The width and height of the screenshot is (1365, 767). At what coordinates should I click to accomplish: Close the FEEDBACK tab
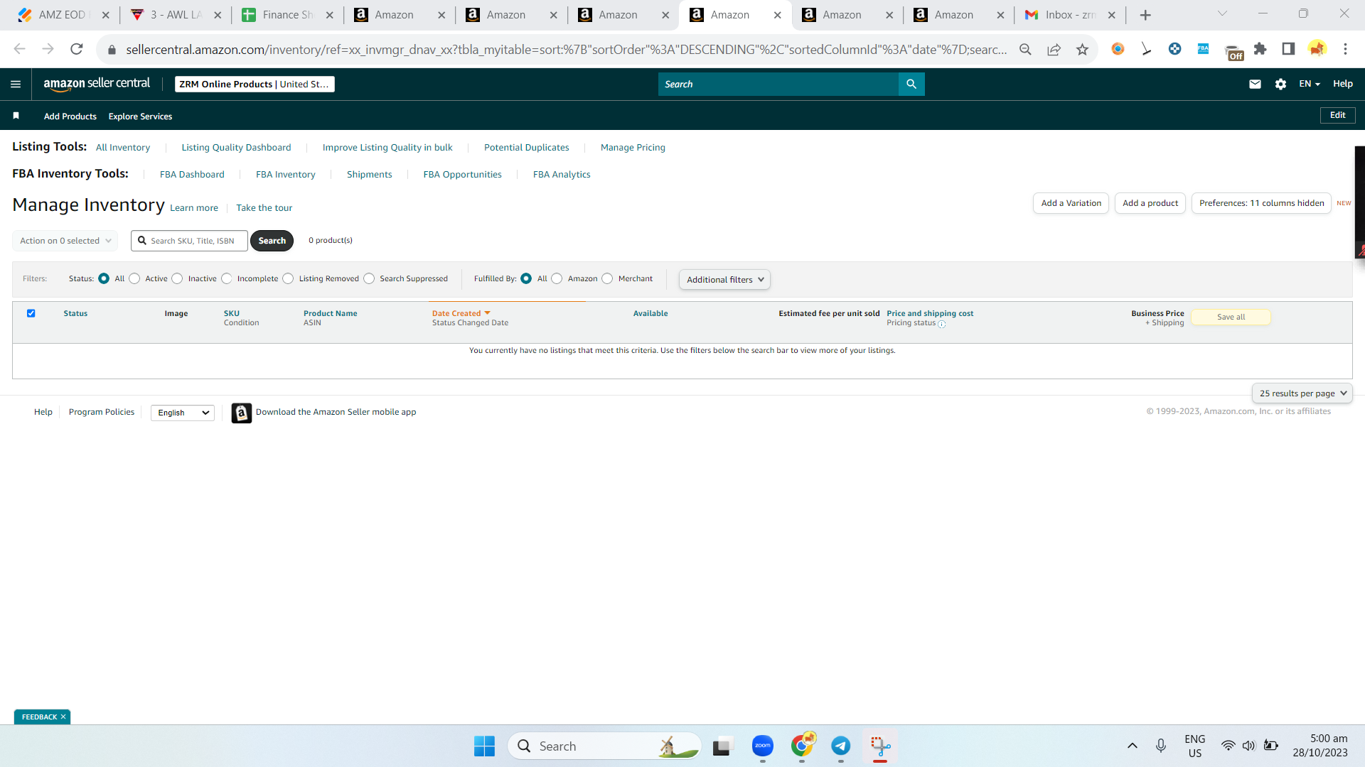63,717
